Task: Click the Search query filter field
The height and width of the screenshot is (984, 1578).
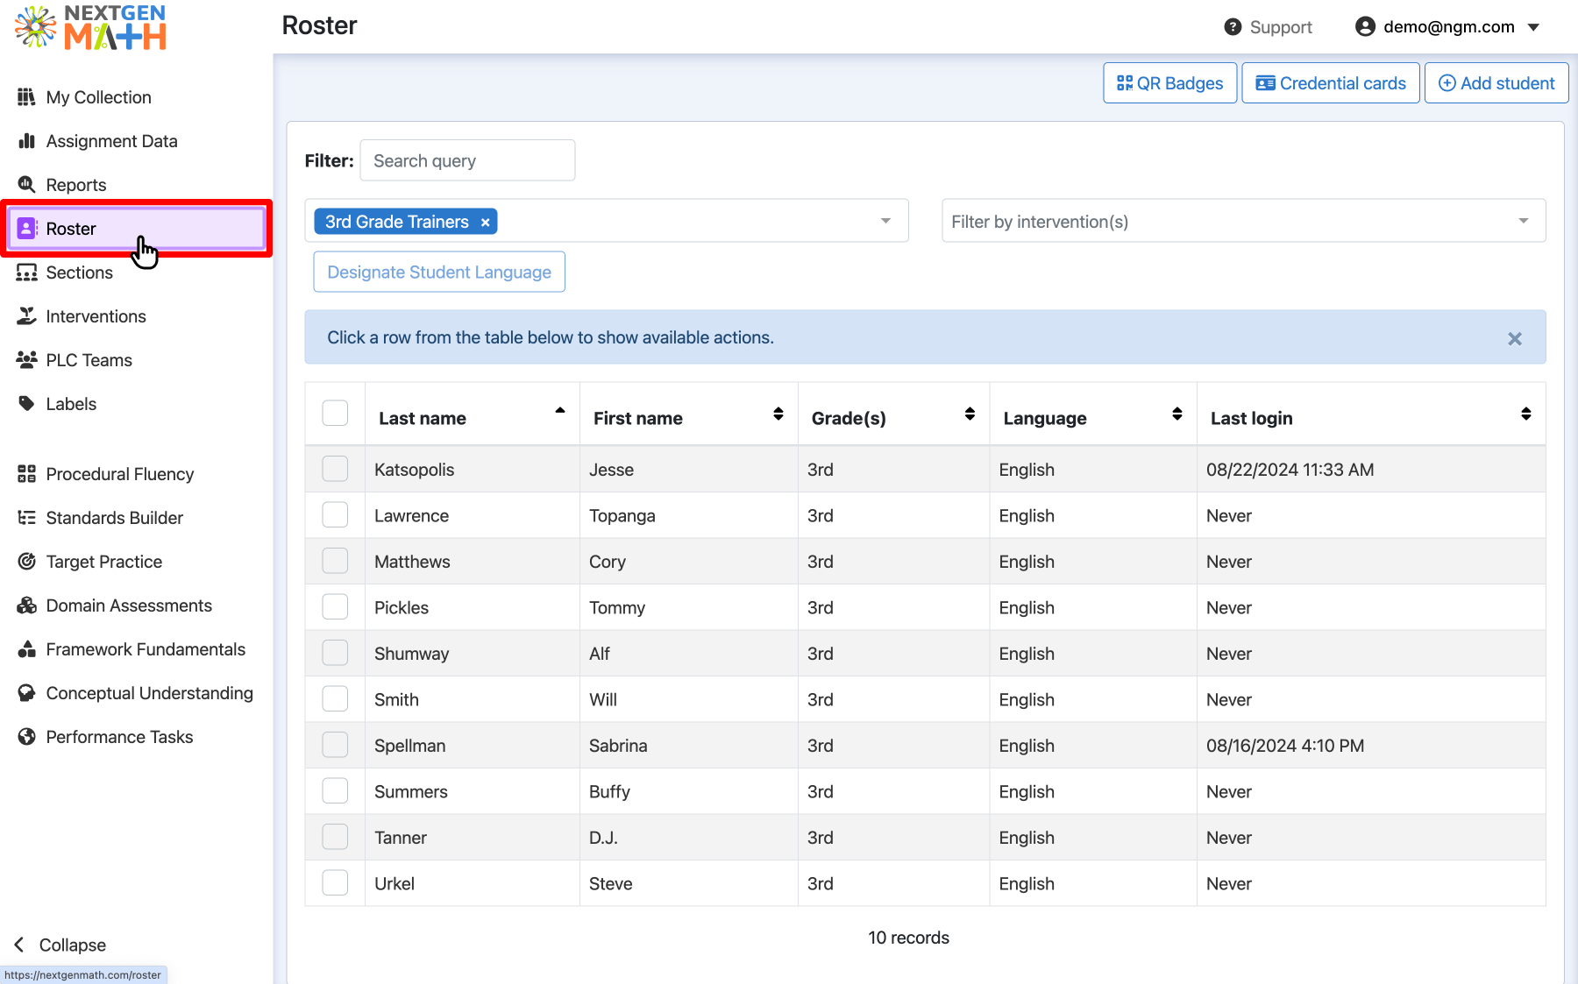Action: coord(467,160)
